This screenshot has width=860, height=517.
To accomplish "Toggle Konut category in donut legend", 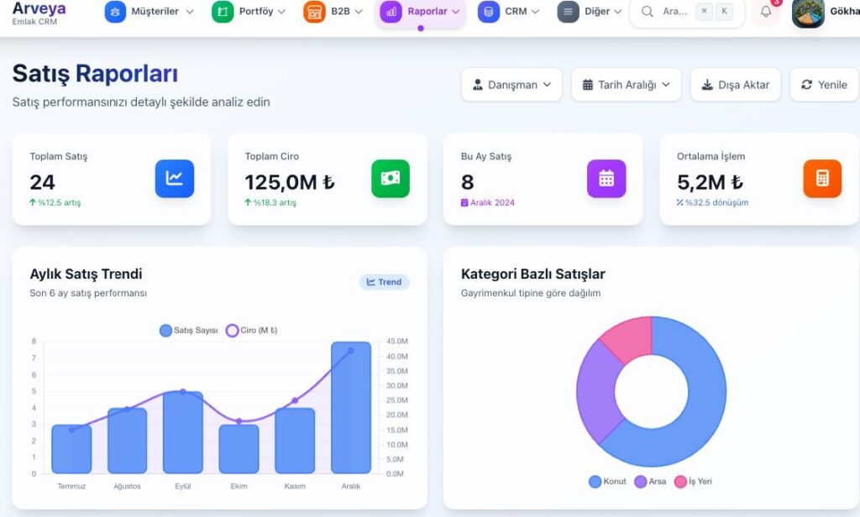I will coord(608,482).
